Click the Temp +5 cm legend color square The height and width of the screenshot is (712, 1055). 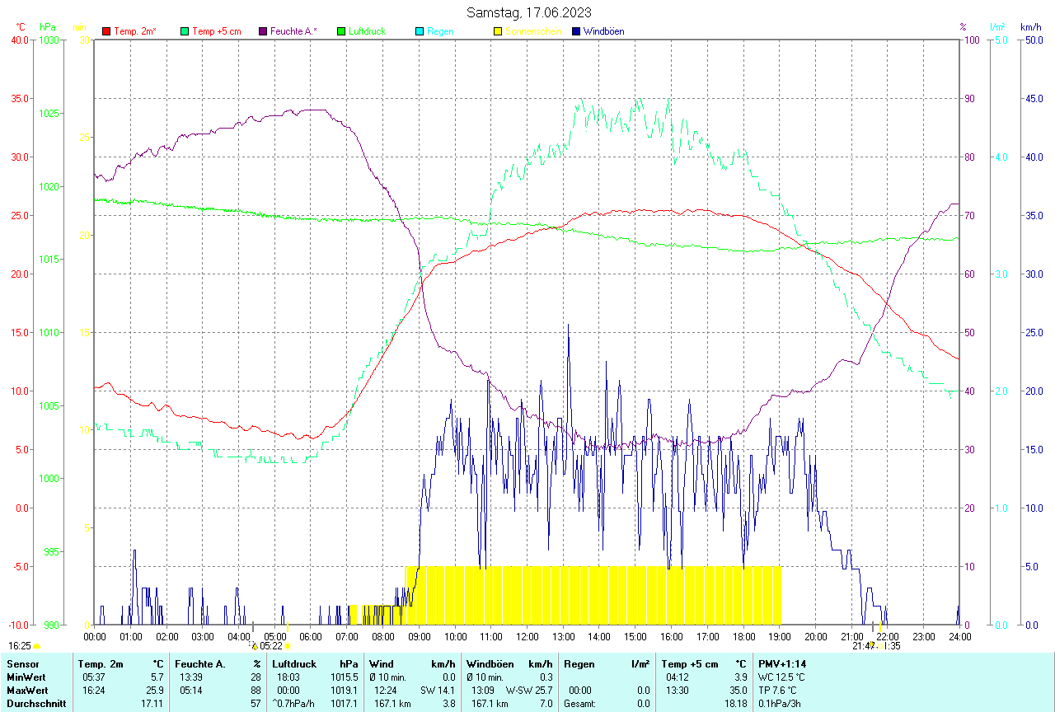point(185,31)
